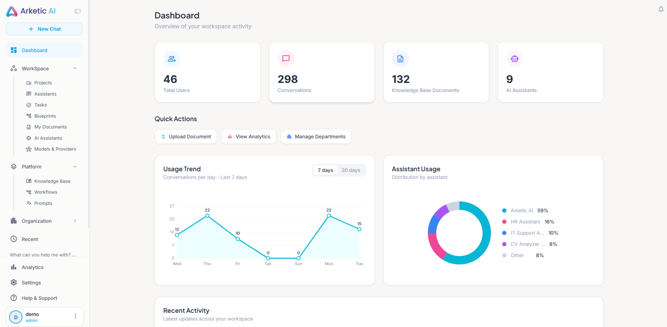Click the Conversations card showing 298
The image size is (667, 327).
coord(322,72)
